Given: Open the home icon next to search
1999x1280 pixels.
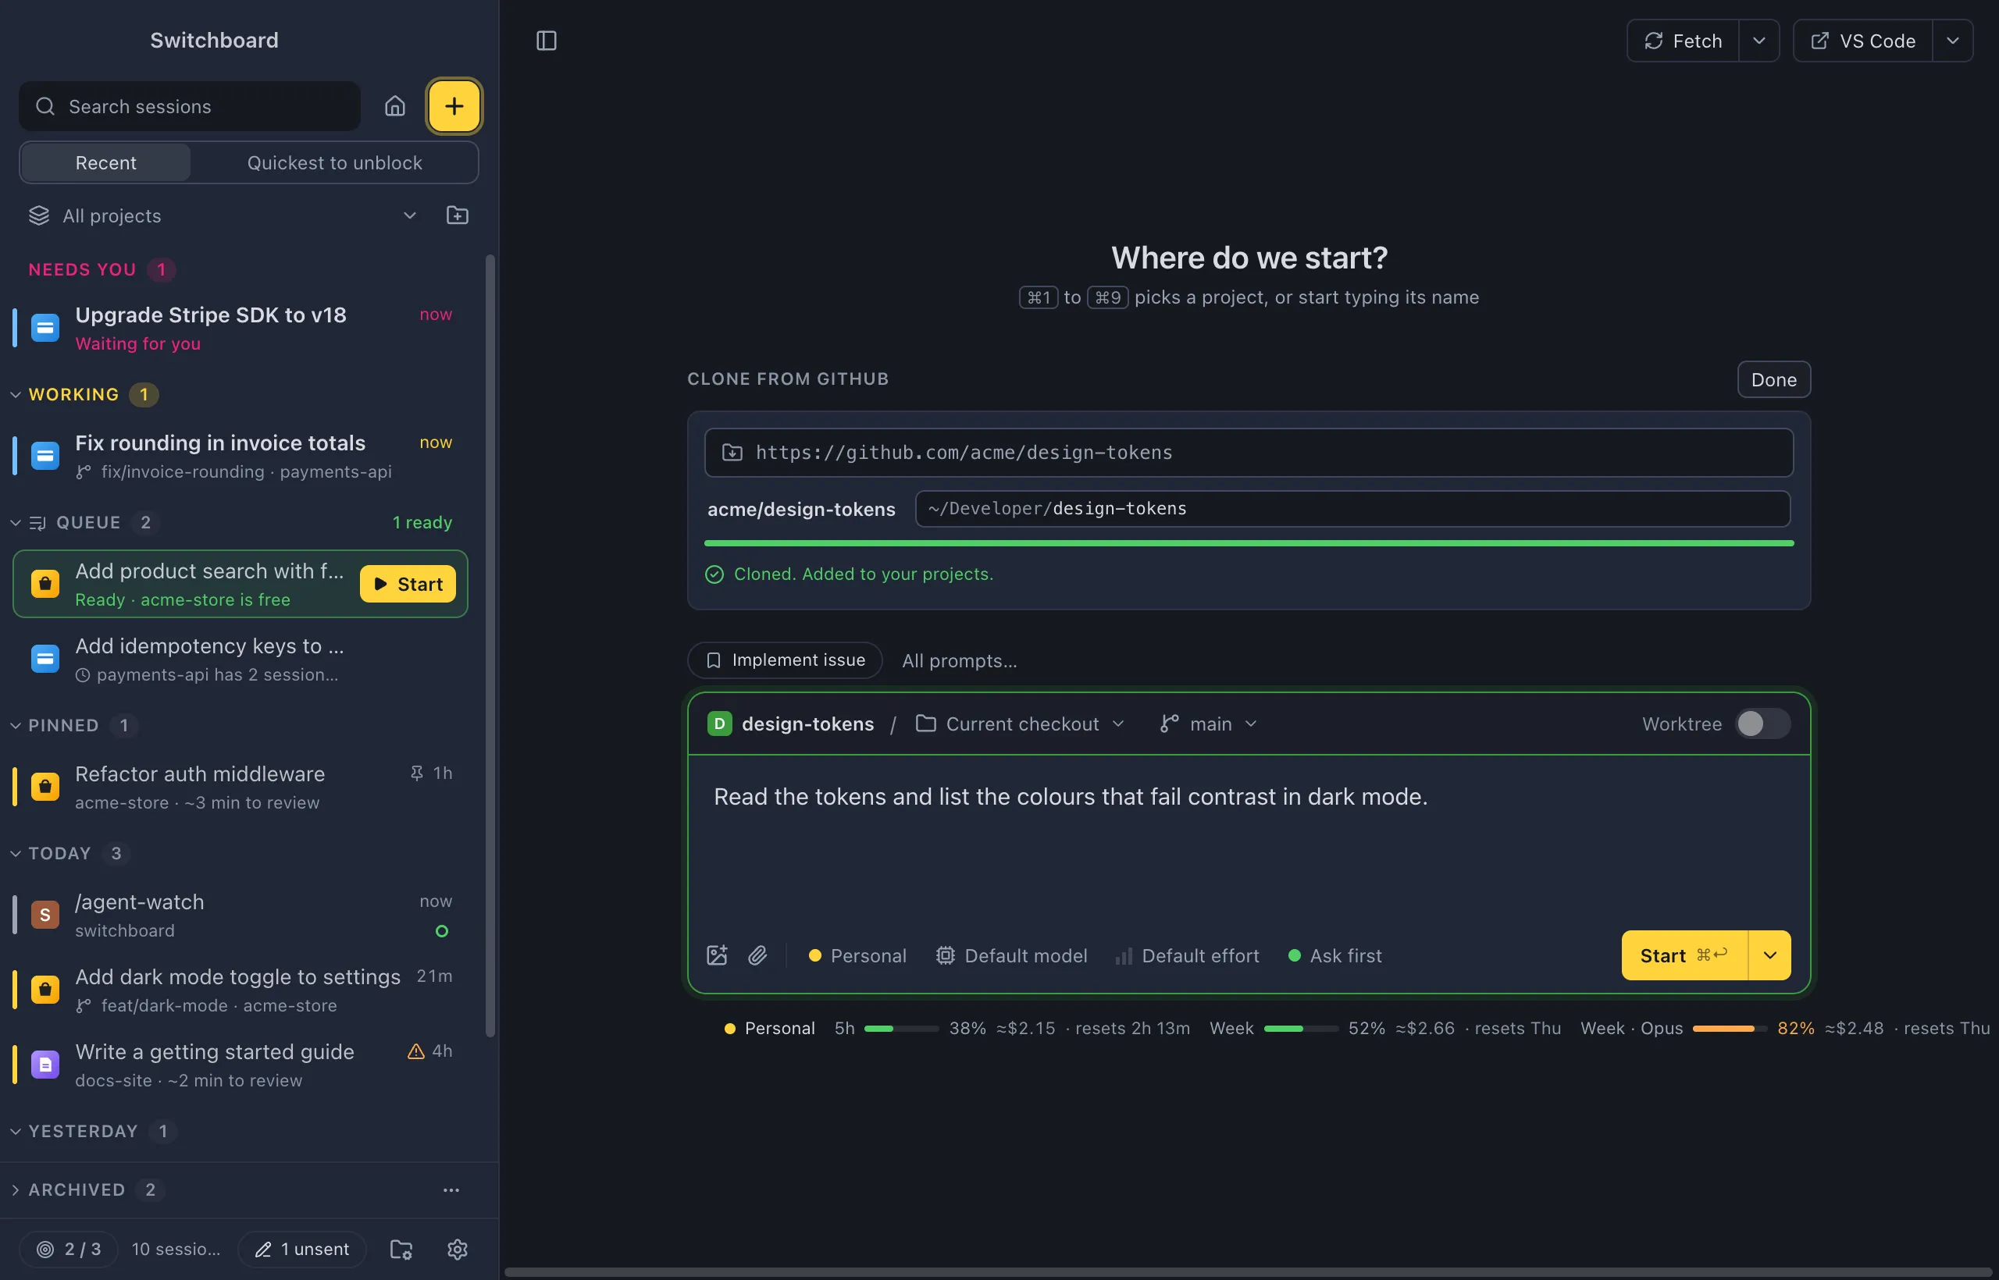Looking at the screenshot, I should click(x=395, y=105).
